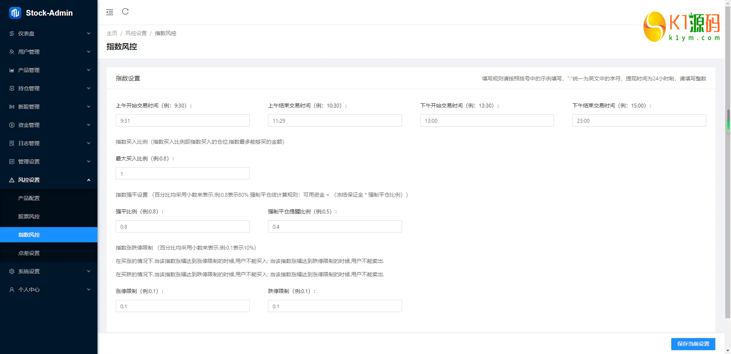Open the 点差设置 submenu item
The height and width of the screenshot is (354, 731).
pos(49,253)
